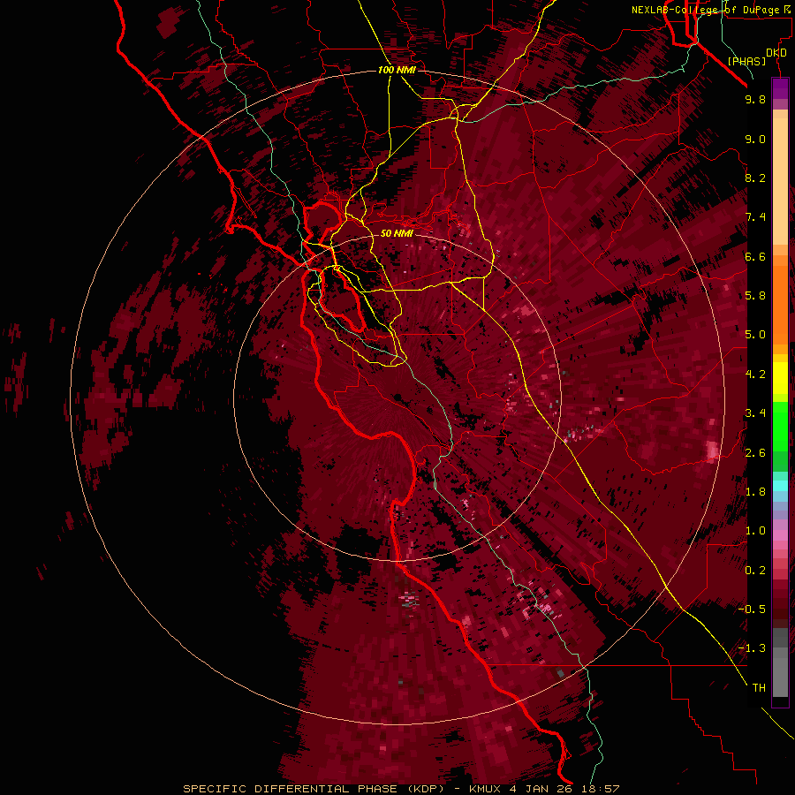This screenshot has width=795, height=795.
Task: Click the [PHAS] units label
Action: tap(746, 61)
